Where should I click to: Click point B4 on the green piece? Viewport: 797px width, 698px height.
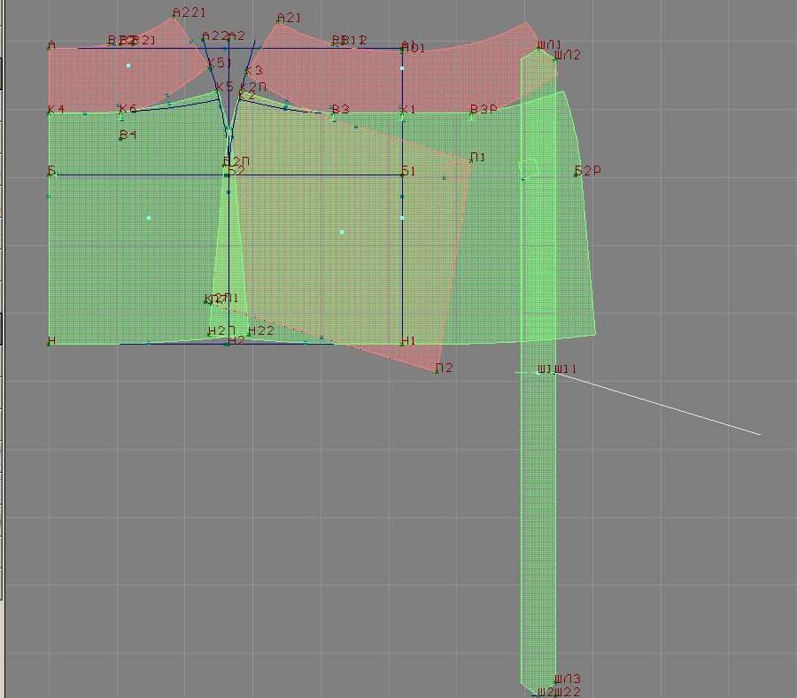pyautogui.click(x=121, y=138)
